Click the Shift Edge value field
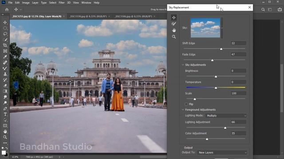The width and height of the screenshot is (284, 159). tap(238, 43)
